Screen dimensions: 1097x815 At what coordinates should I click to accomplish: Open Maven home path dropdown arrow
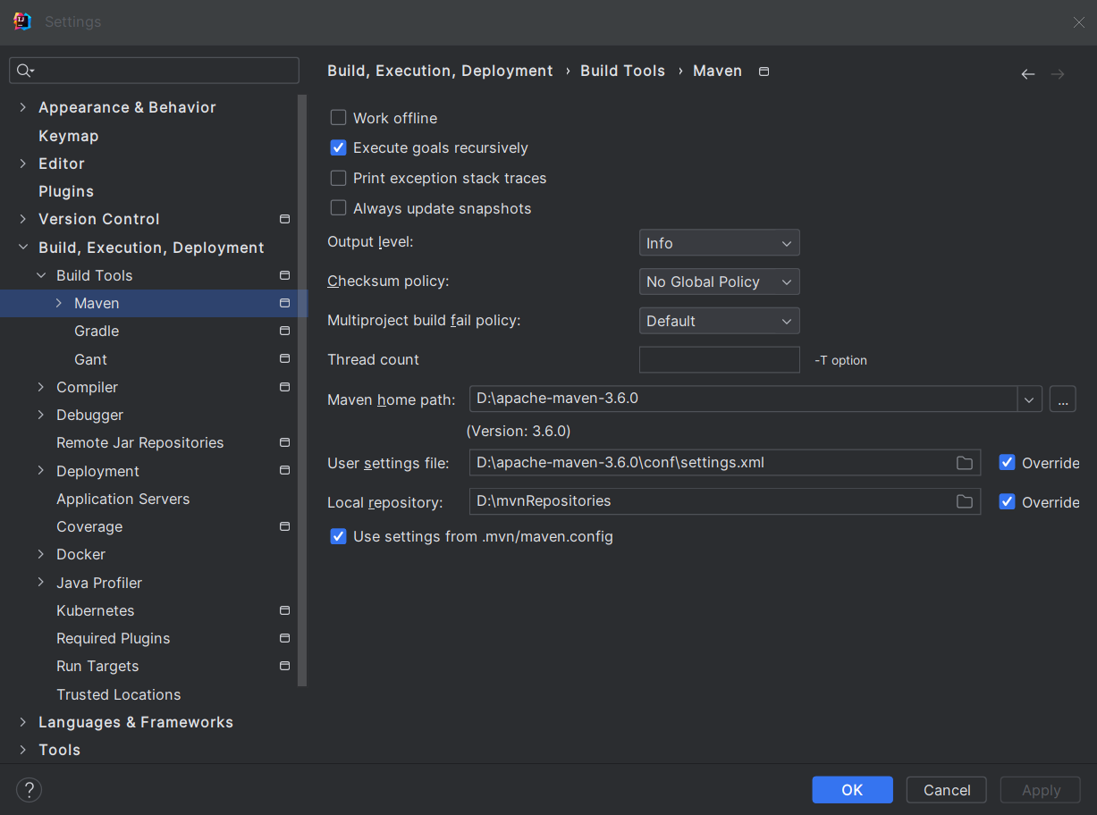1029,399
